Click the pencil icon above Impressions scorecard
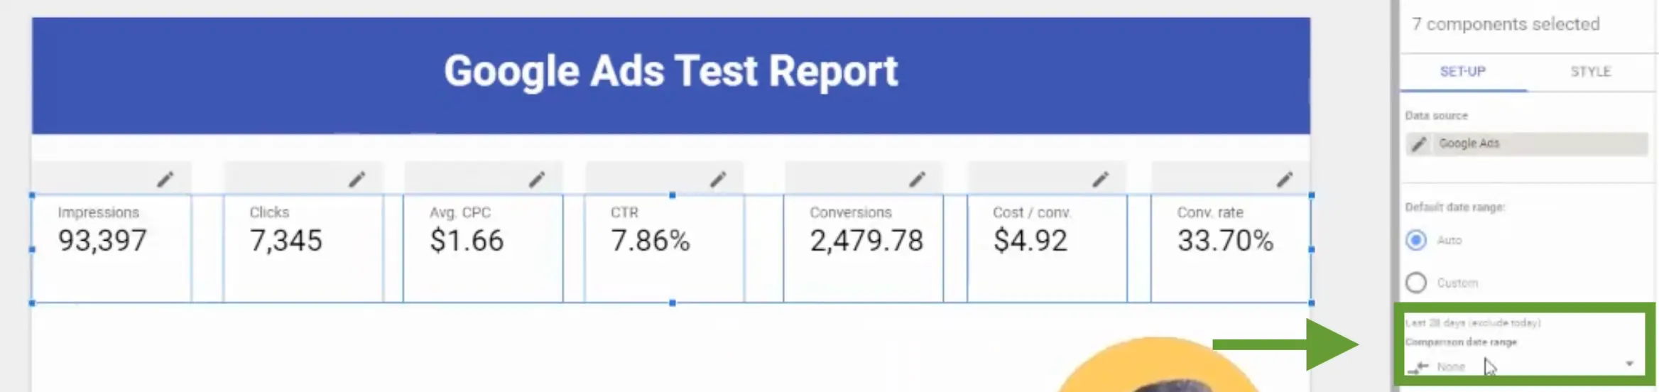The width and height of the screenshot is (1659, 392). click(165, 179)
